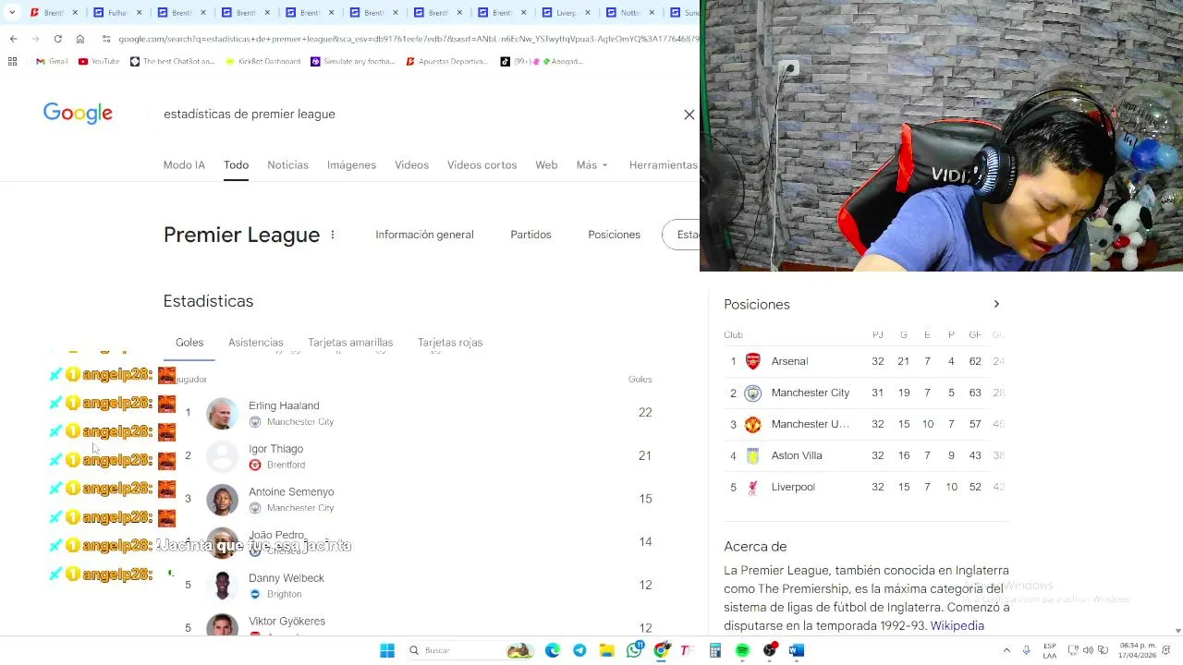Open Calculator from taskbar
Image resolution: width=1183 pixels, height=665 pixels.
click(x=714, y=650)
